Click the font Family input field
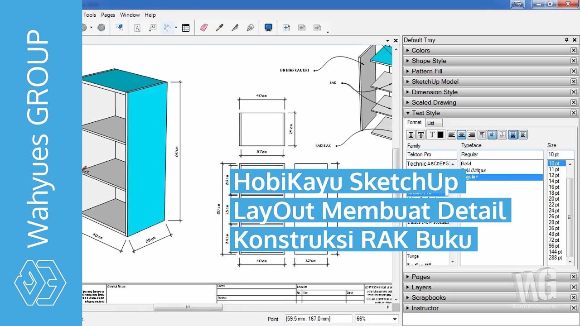 [431, 154]
